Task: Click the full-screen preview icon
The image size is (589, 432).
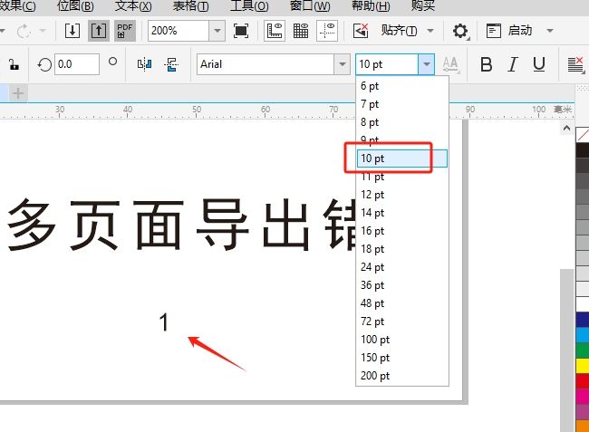Action: coord(241,31)
